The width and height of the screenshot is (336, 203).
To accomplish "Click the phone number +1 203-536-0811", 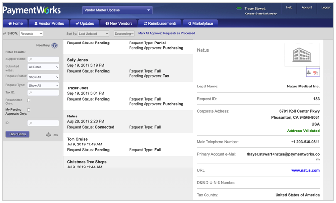I will (305, 142).
